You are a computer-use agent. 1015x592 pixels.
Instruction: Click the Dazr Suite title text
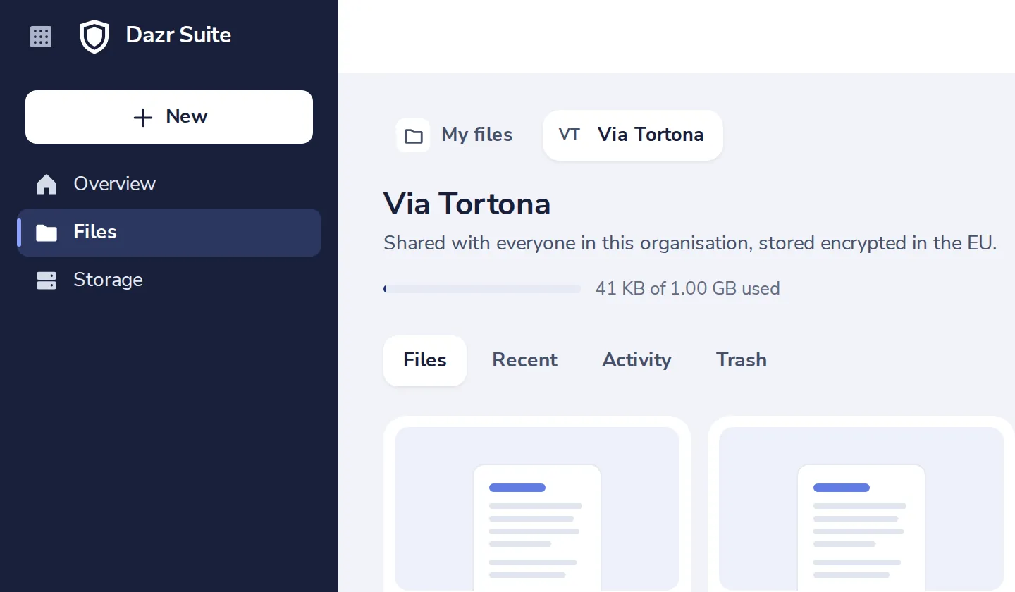(178, 35)
